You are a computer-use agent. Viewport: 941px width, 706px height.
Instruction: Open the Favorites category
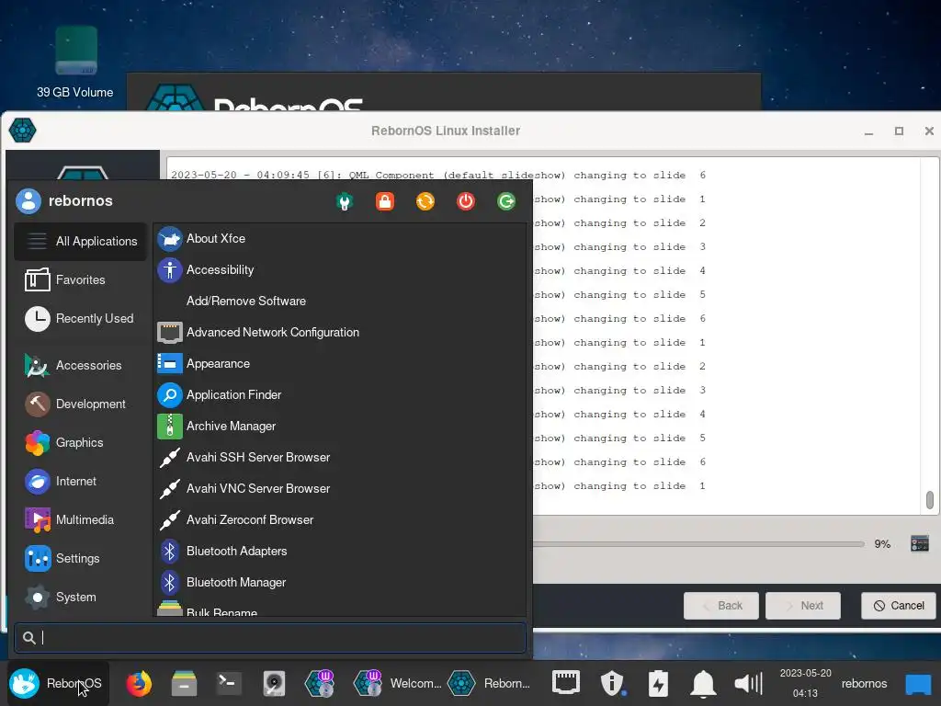click(81, 279)
